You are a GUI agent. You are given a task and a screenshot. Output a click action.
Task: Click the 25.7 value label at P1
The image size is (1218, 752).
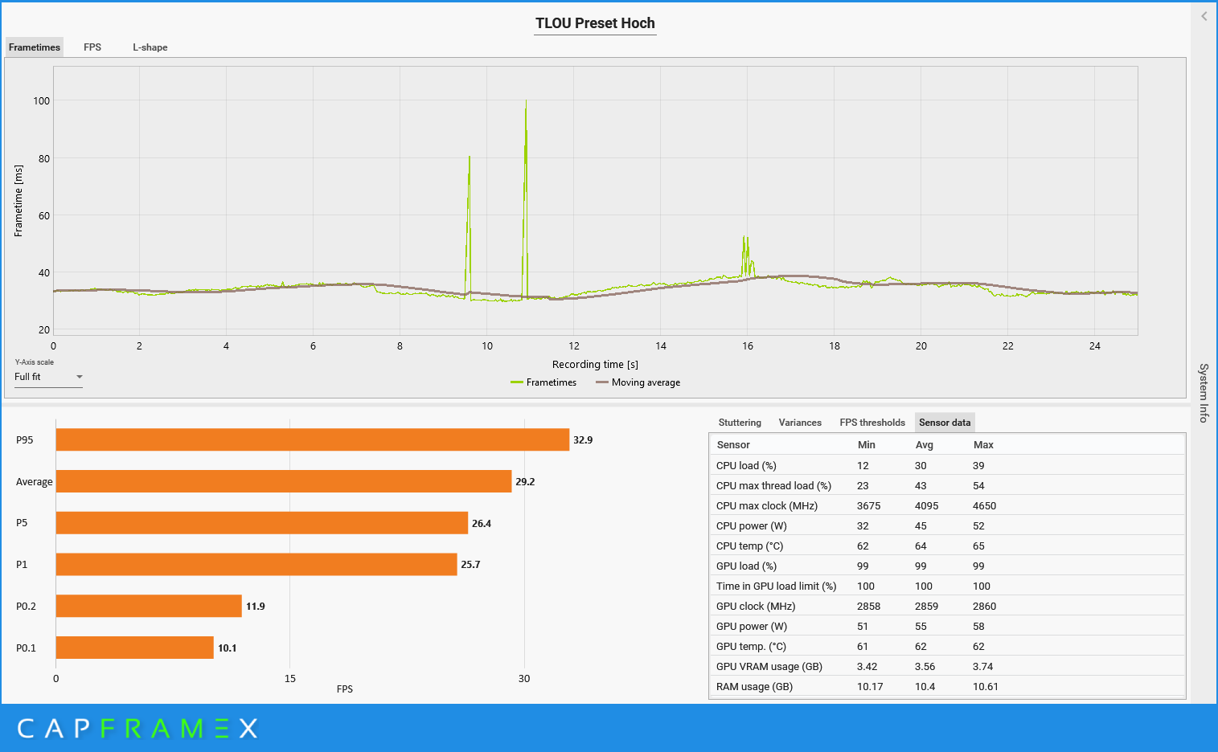[470, 565]
